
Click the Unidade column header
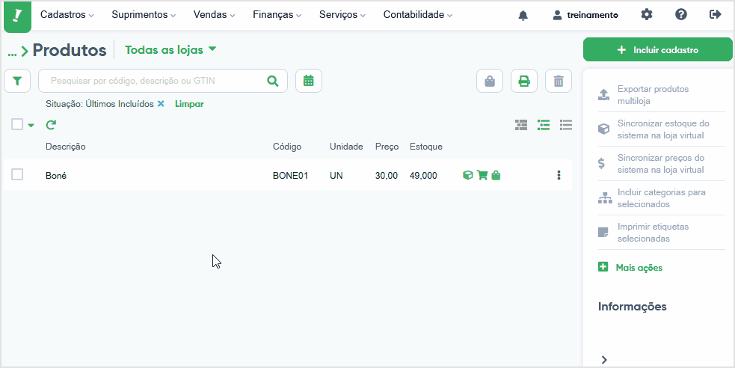pos(346,147)
